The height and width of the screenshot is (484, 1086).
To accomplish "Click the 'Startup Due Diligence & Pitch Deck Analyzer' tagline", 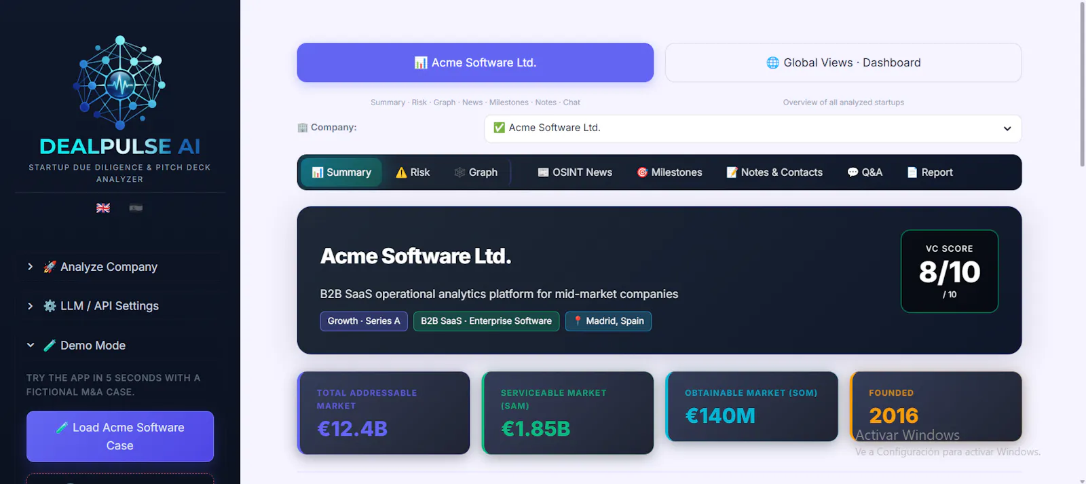I will tap(119, 173).
